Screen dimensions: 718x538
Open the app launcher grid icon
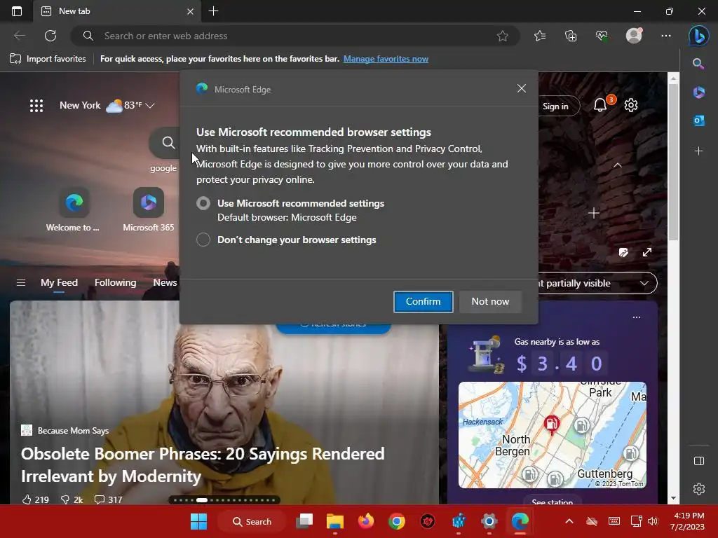coord(36,106)
